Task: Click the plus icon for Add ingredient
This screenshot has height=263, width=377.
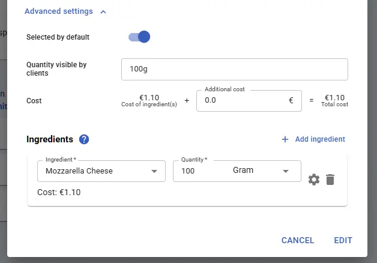Action: (x=285, y=139)
